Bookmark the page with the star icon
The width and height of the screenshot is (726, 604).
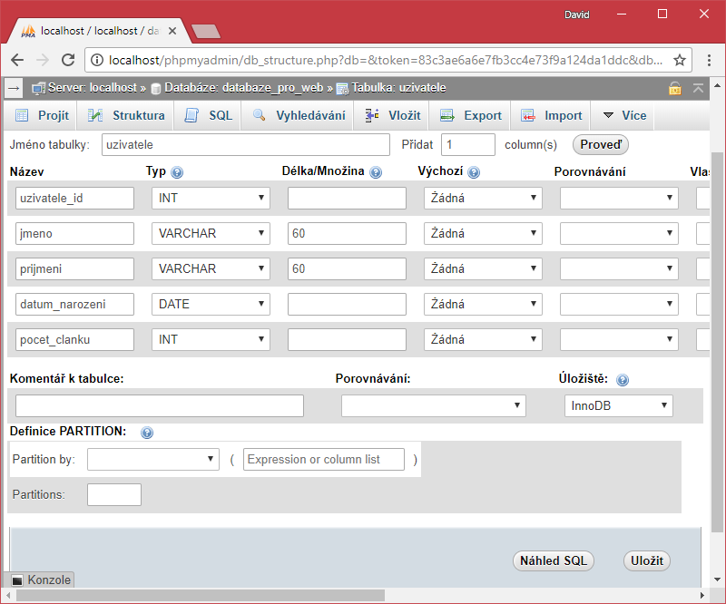pos(679,59)
